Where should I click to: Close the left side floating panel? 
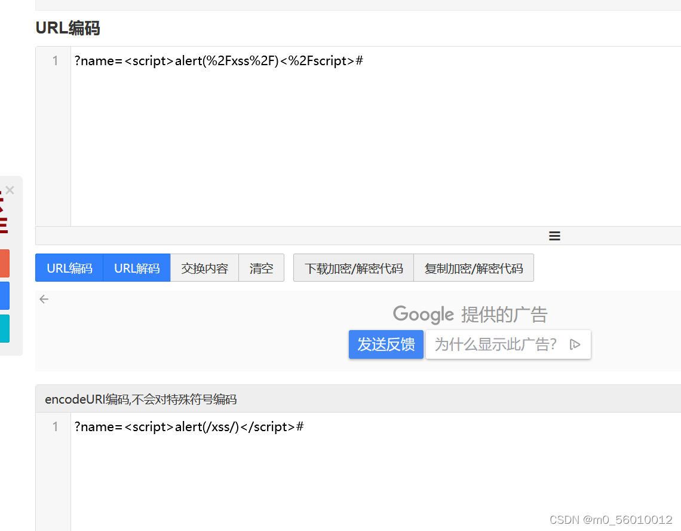click(x=10, y=190)
